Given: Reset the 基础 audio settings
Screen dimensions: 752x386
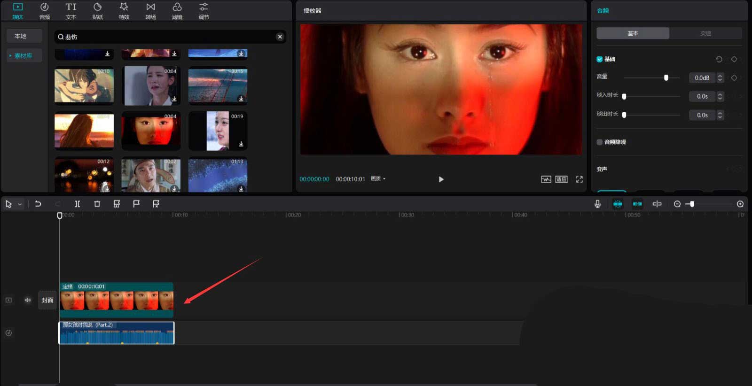Looking at the screenshot, I should 719,59.
